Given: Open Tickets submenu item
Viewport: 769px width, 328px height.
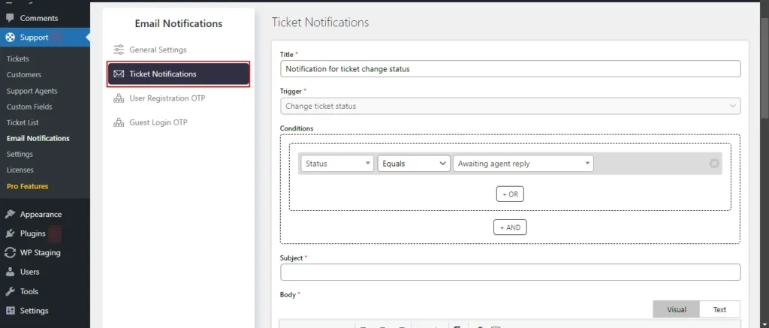Looking at the screenshot, I should (x=18, y=59).
